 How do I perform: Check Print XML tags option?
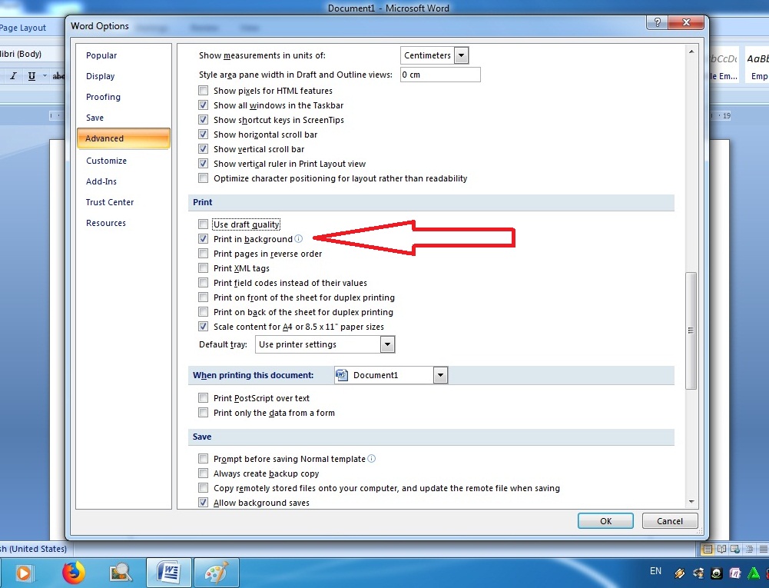[x=203, y=268]
